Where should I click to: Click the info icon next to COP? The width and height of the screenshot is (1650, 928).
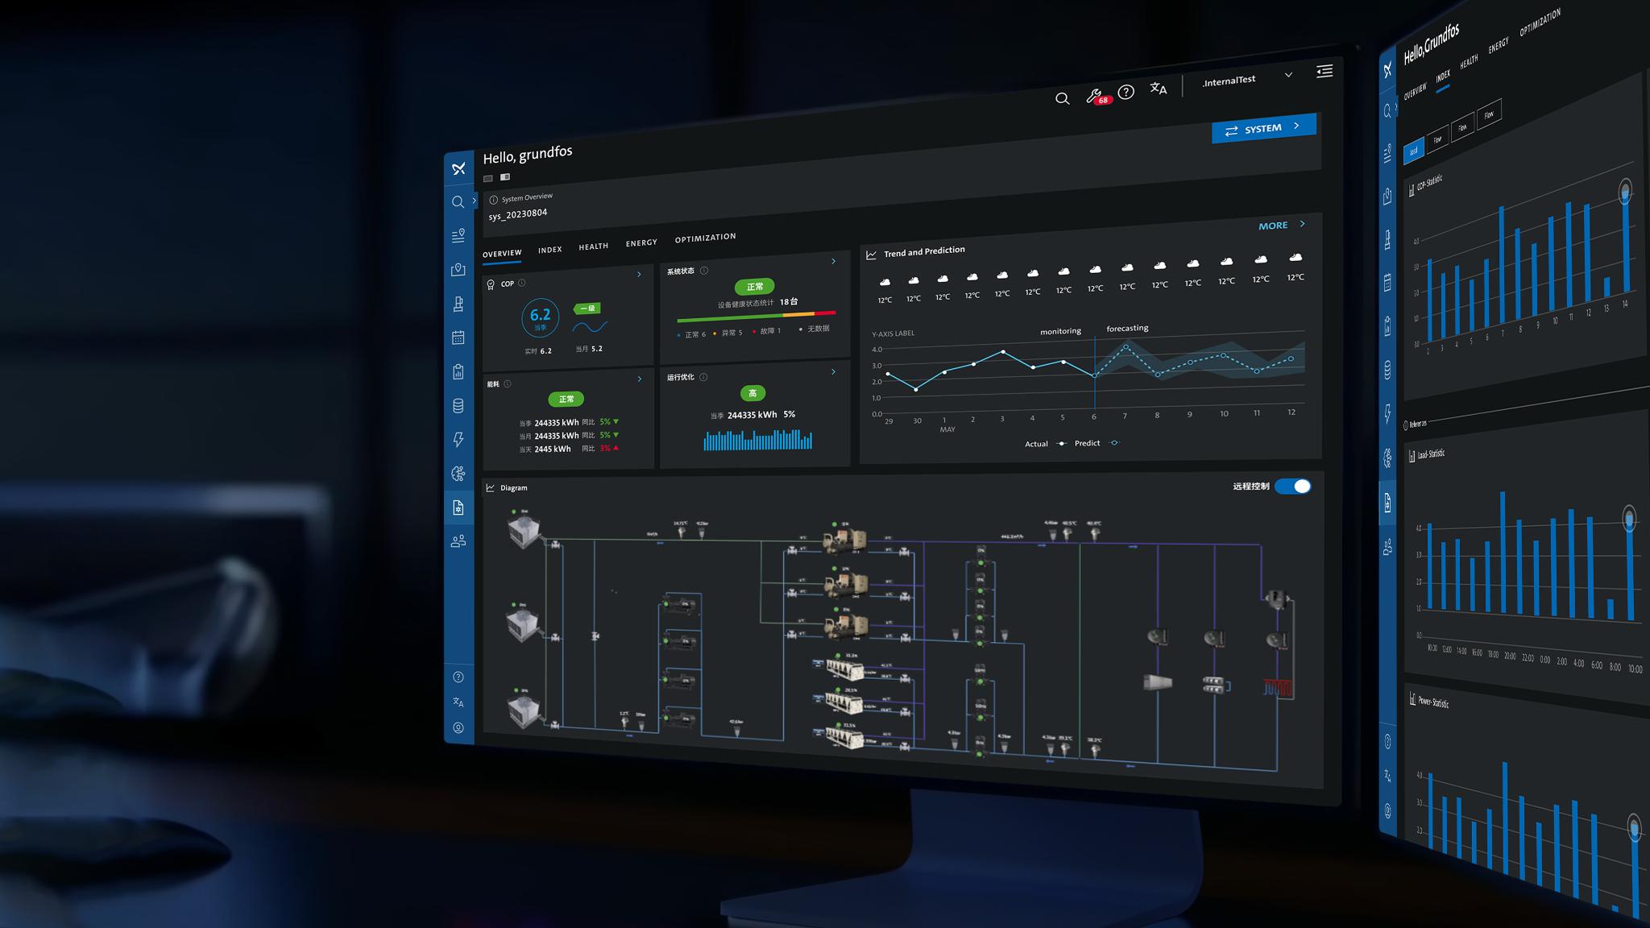(522, 283)
